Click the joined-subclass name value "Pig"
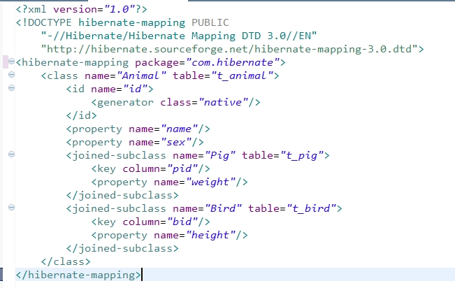 coord(220,155)
